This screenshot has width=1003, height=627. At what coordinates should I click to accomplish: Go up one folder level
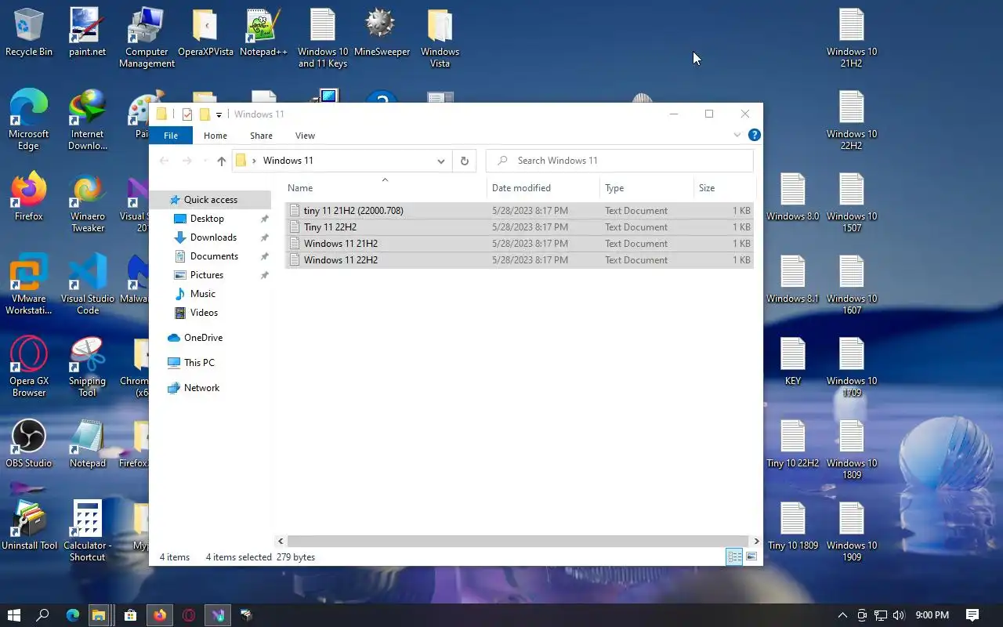[222, 161]
